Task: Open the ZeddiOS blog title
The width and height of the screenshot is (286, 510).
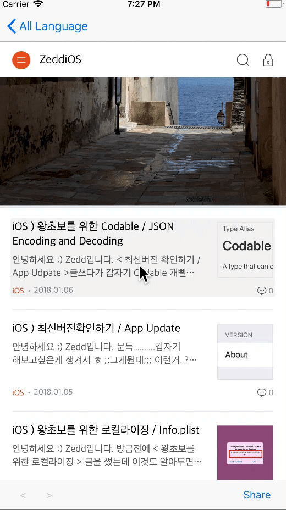Action: click(60, 59)
